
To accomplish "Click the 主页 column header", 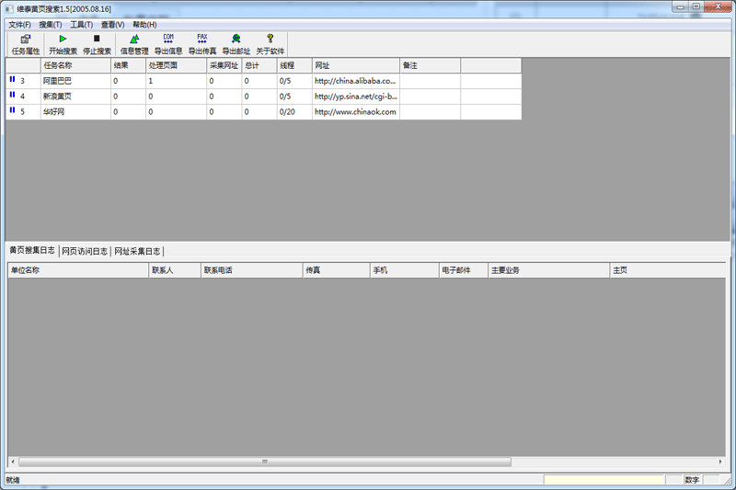I will click(668, 270).
